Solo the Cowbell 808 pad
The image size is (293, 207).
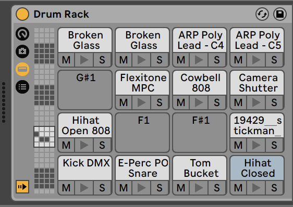(217, 102)
